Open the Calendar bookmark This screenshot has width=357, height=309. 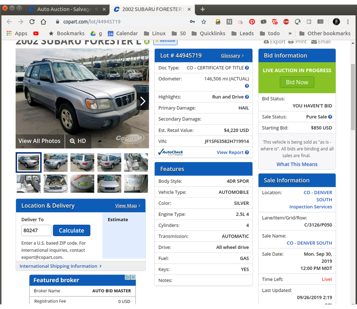pos(123,33)
